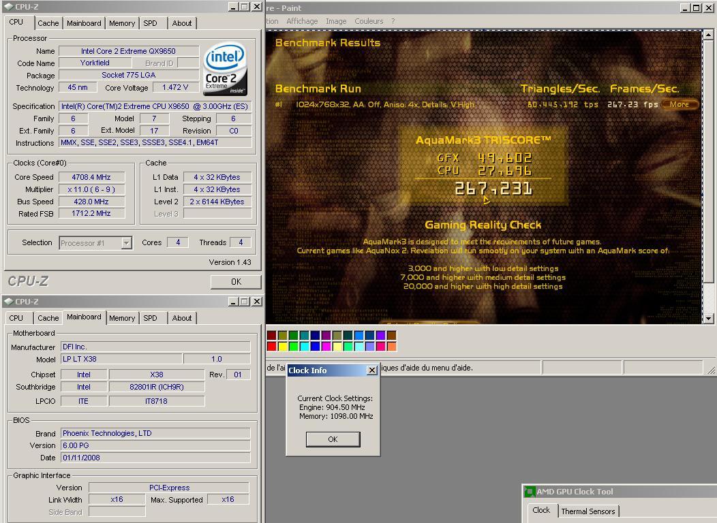Select Thermal Sensors tab in AMD GPU Clock Tool
This screenshot has height=523, width=717.
point(588,511)
